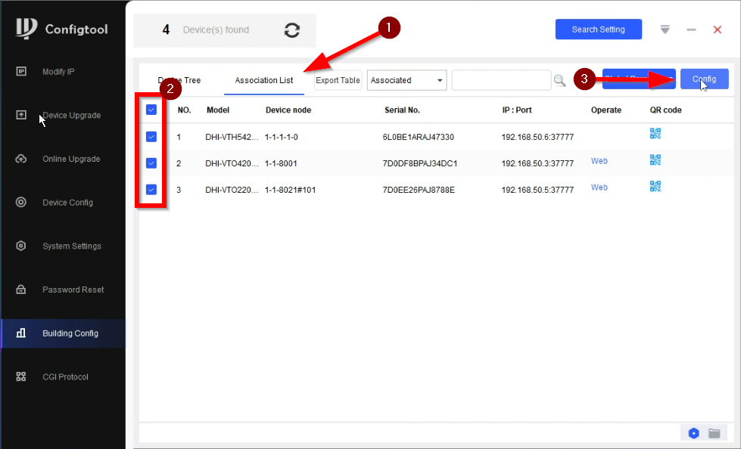This screenshot has height=449, width=741.
Task: Expand the Associated filter dropdown
Action: click(407, 80)
